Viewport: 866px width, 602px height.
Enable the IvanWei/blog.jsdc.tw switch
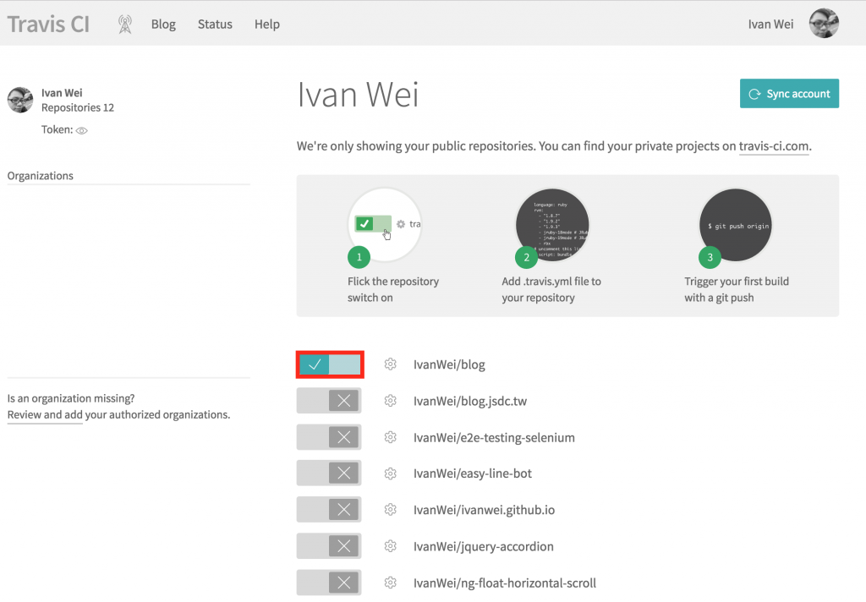[329, 401]
